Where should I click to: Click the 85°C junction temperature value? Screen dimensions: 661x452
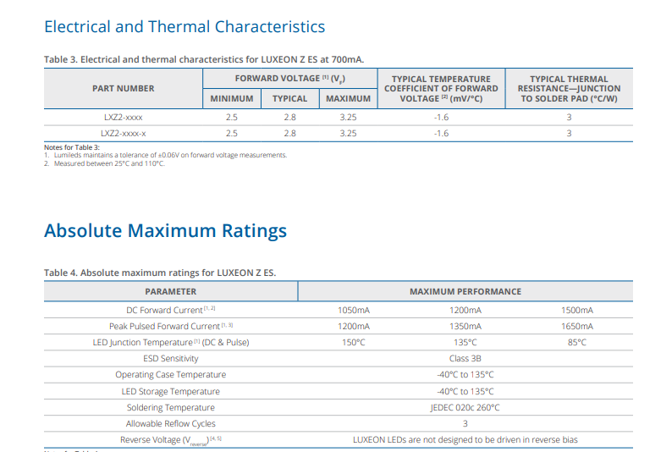coord(577,342)
